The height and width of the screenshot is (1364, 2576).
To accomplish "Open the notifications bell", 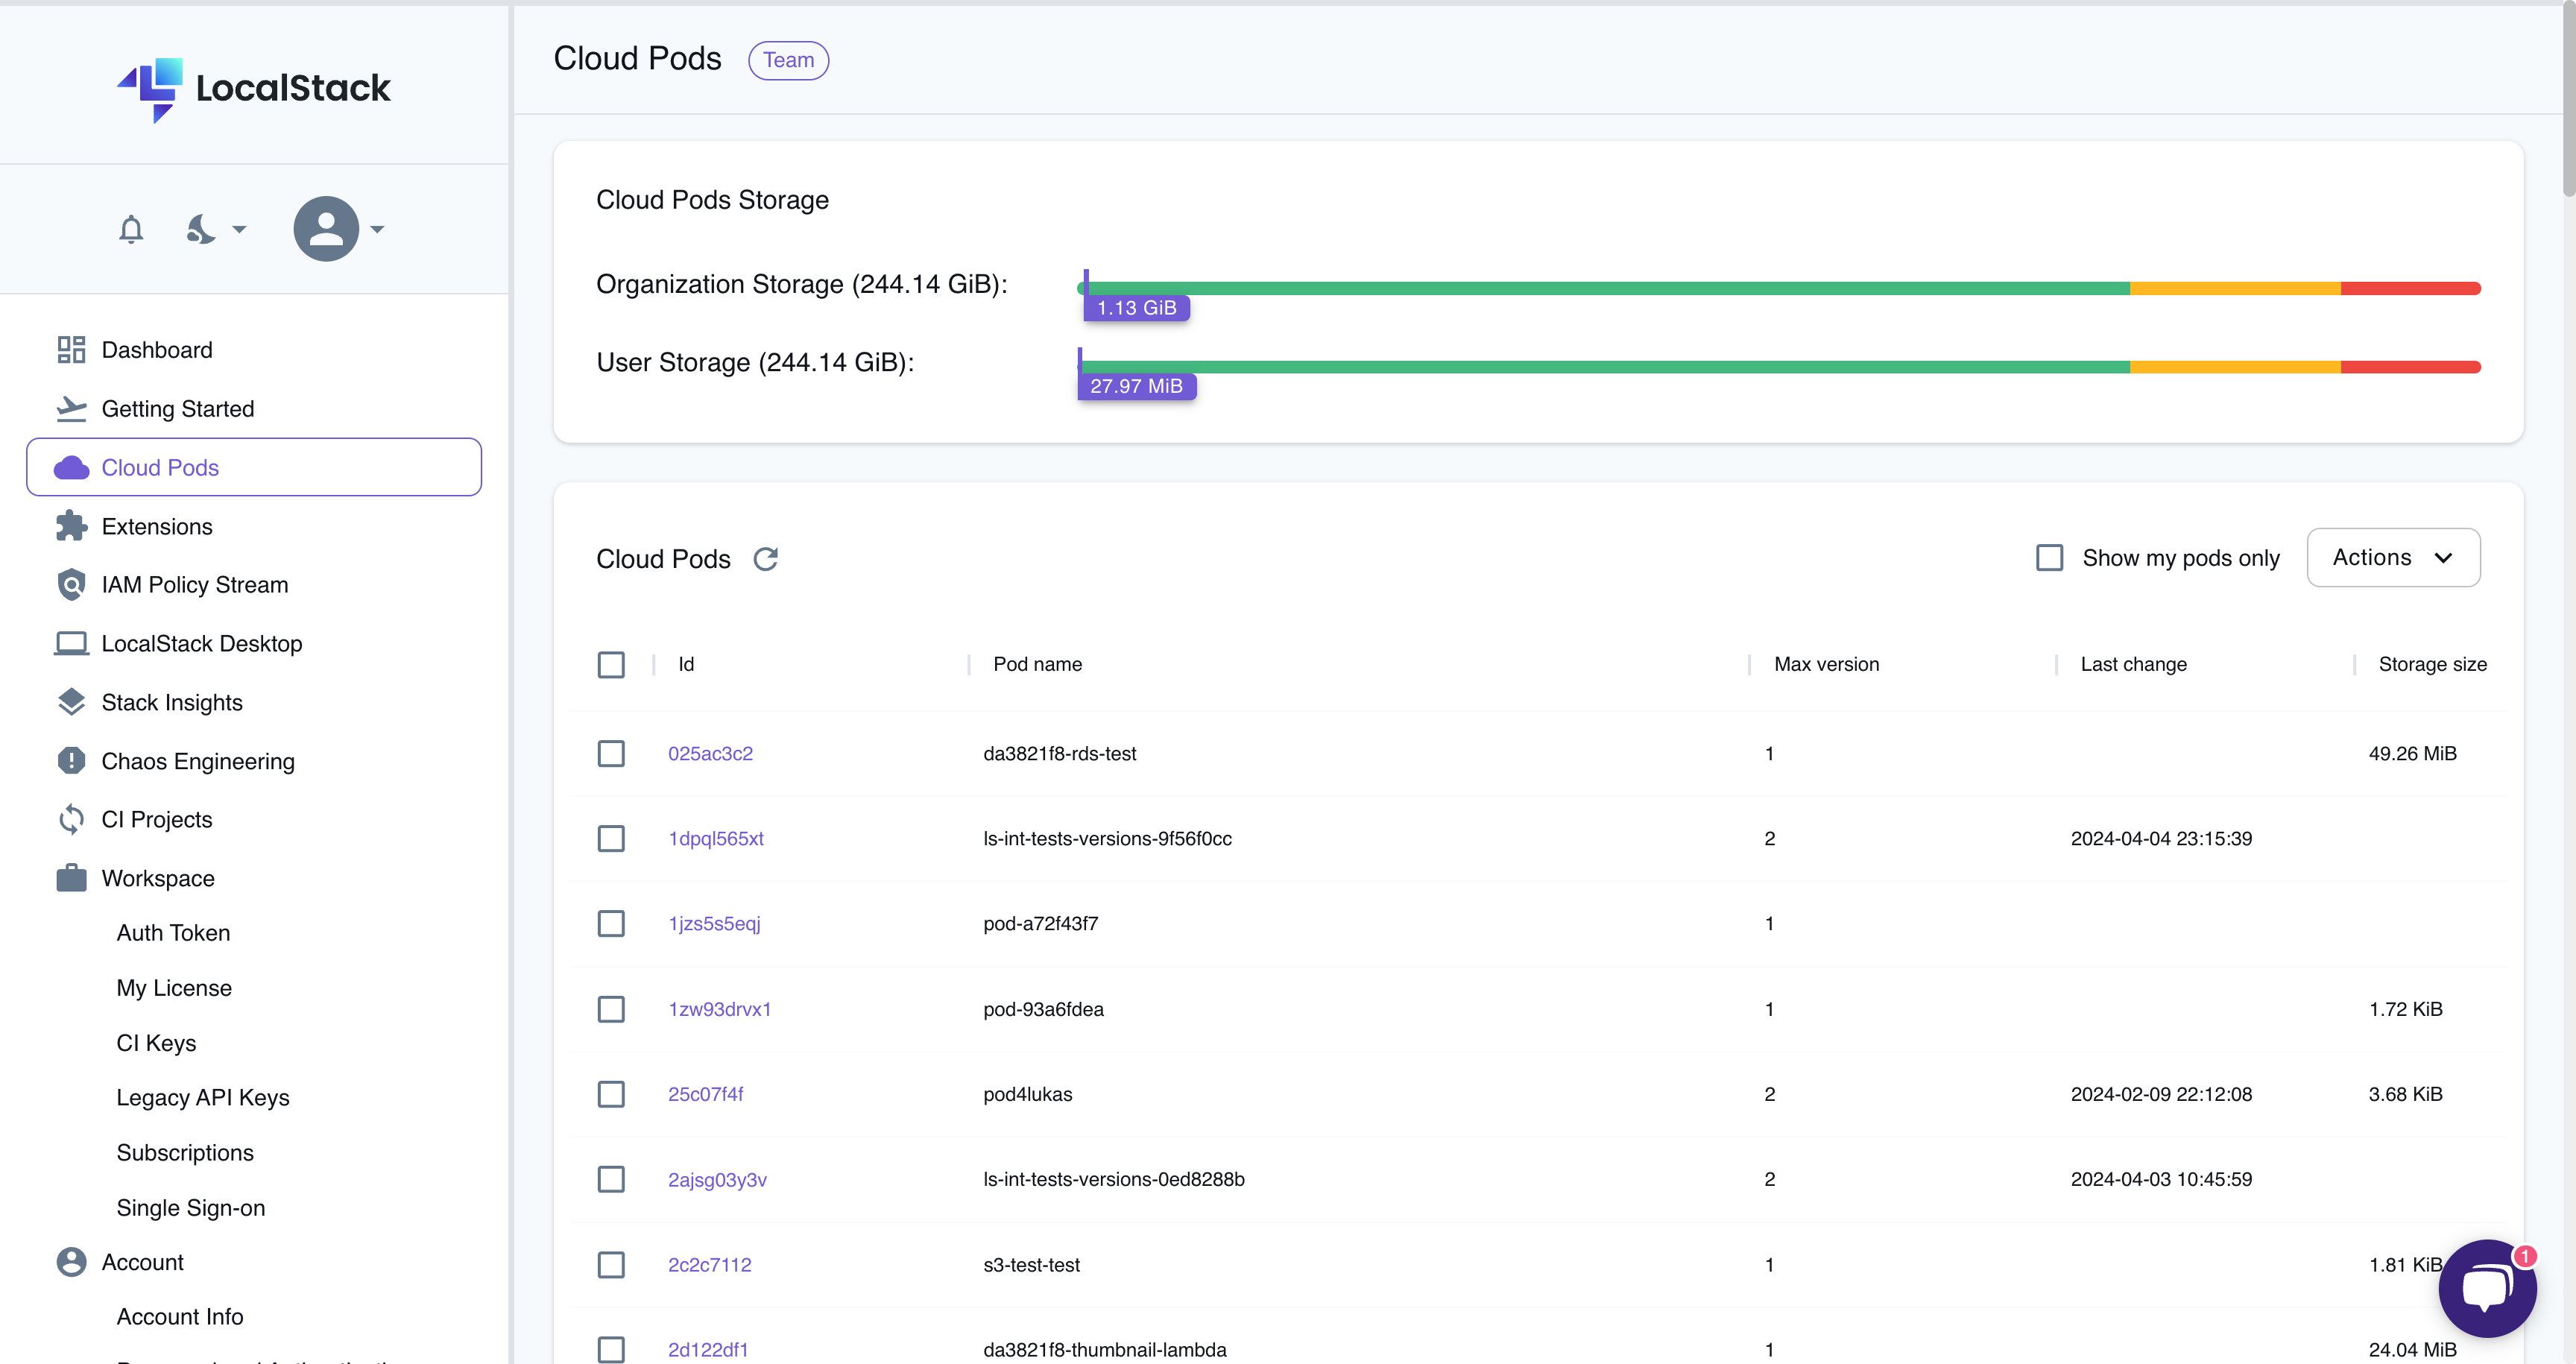I will 131,229.
